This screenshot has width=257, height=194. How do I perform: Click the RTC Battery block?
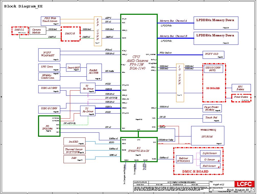tap(241, 88)
